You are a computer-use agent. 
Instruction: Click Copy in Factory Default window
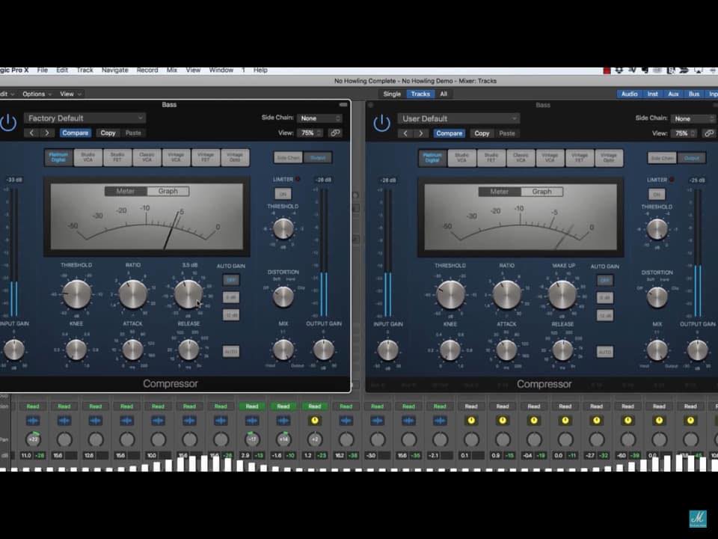[108, 133]
